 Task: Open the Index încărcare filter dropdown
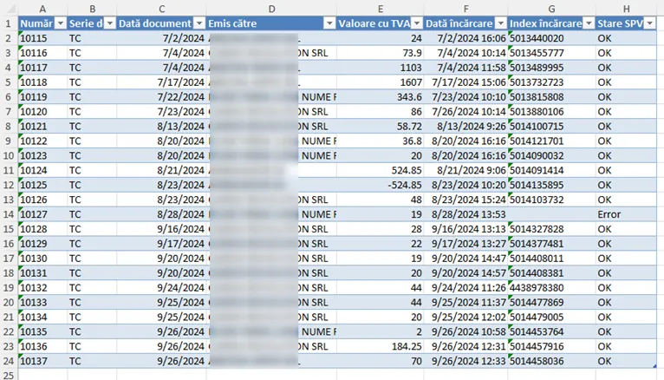point(589,23)
